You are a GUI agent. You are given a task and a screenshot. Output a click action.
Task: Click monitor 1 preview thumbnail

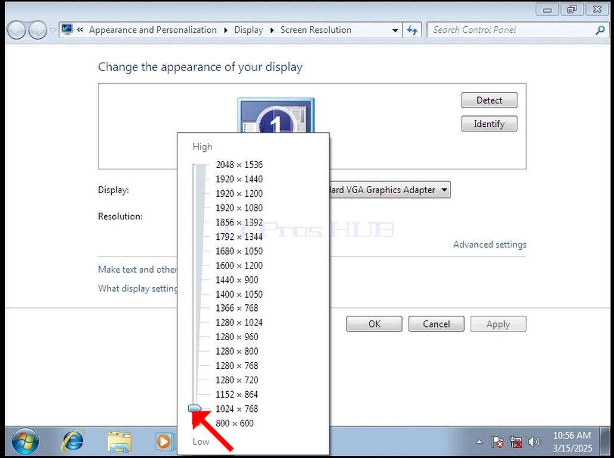tap(276, 115)
